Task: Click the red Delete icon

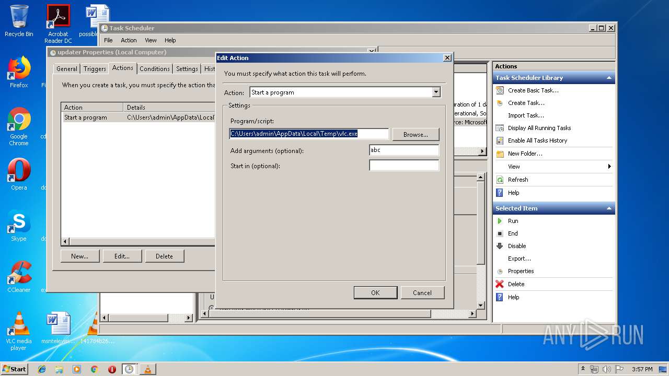Action: pyautogui.click(x=500, y=284)
